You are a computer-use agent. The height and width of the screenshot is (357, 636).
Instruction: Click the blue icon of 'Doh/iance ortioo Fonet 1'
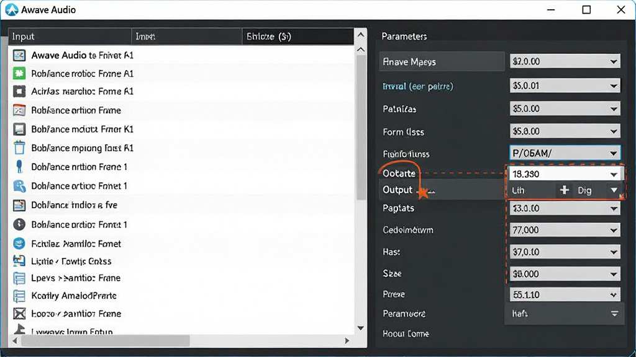click(x=19, y=186)
